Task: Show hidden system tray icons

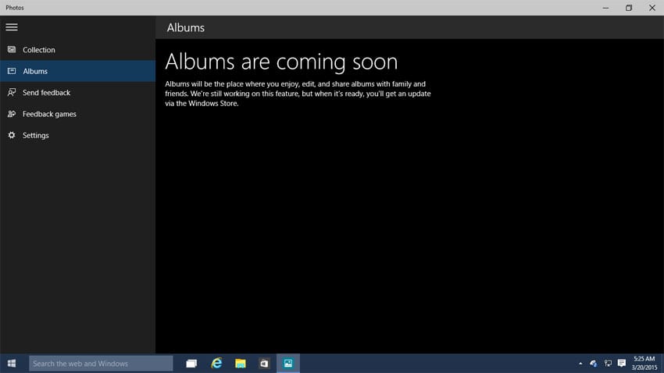Action: 580,364
